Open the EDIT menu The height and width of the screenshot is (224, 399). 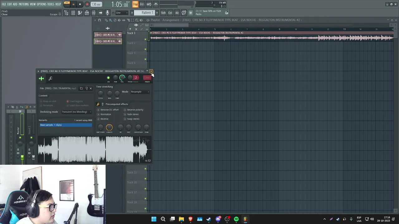point(10,4)
